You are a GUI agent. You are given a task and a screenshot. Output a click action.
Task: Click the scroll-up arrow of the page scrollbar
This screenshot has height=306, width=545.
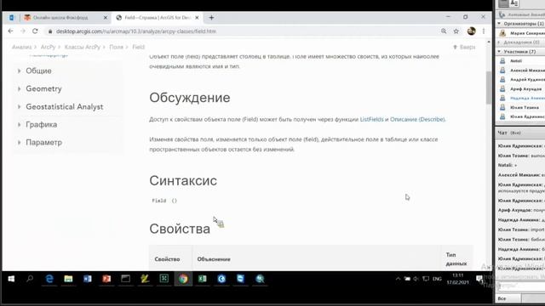click(489, 42)
